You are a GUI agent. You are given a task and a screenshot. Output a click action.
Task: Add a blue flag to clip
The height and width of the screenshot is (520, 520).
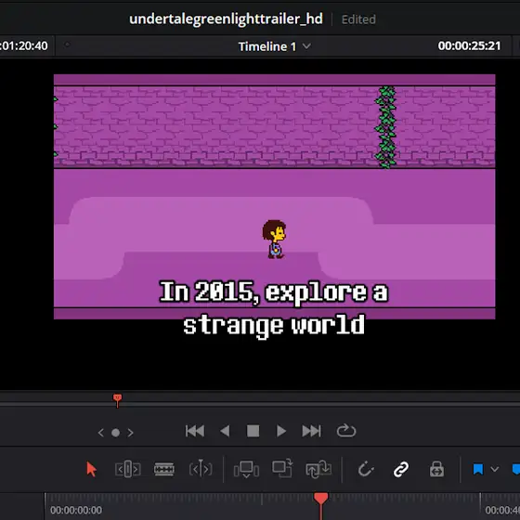[478, 470]
